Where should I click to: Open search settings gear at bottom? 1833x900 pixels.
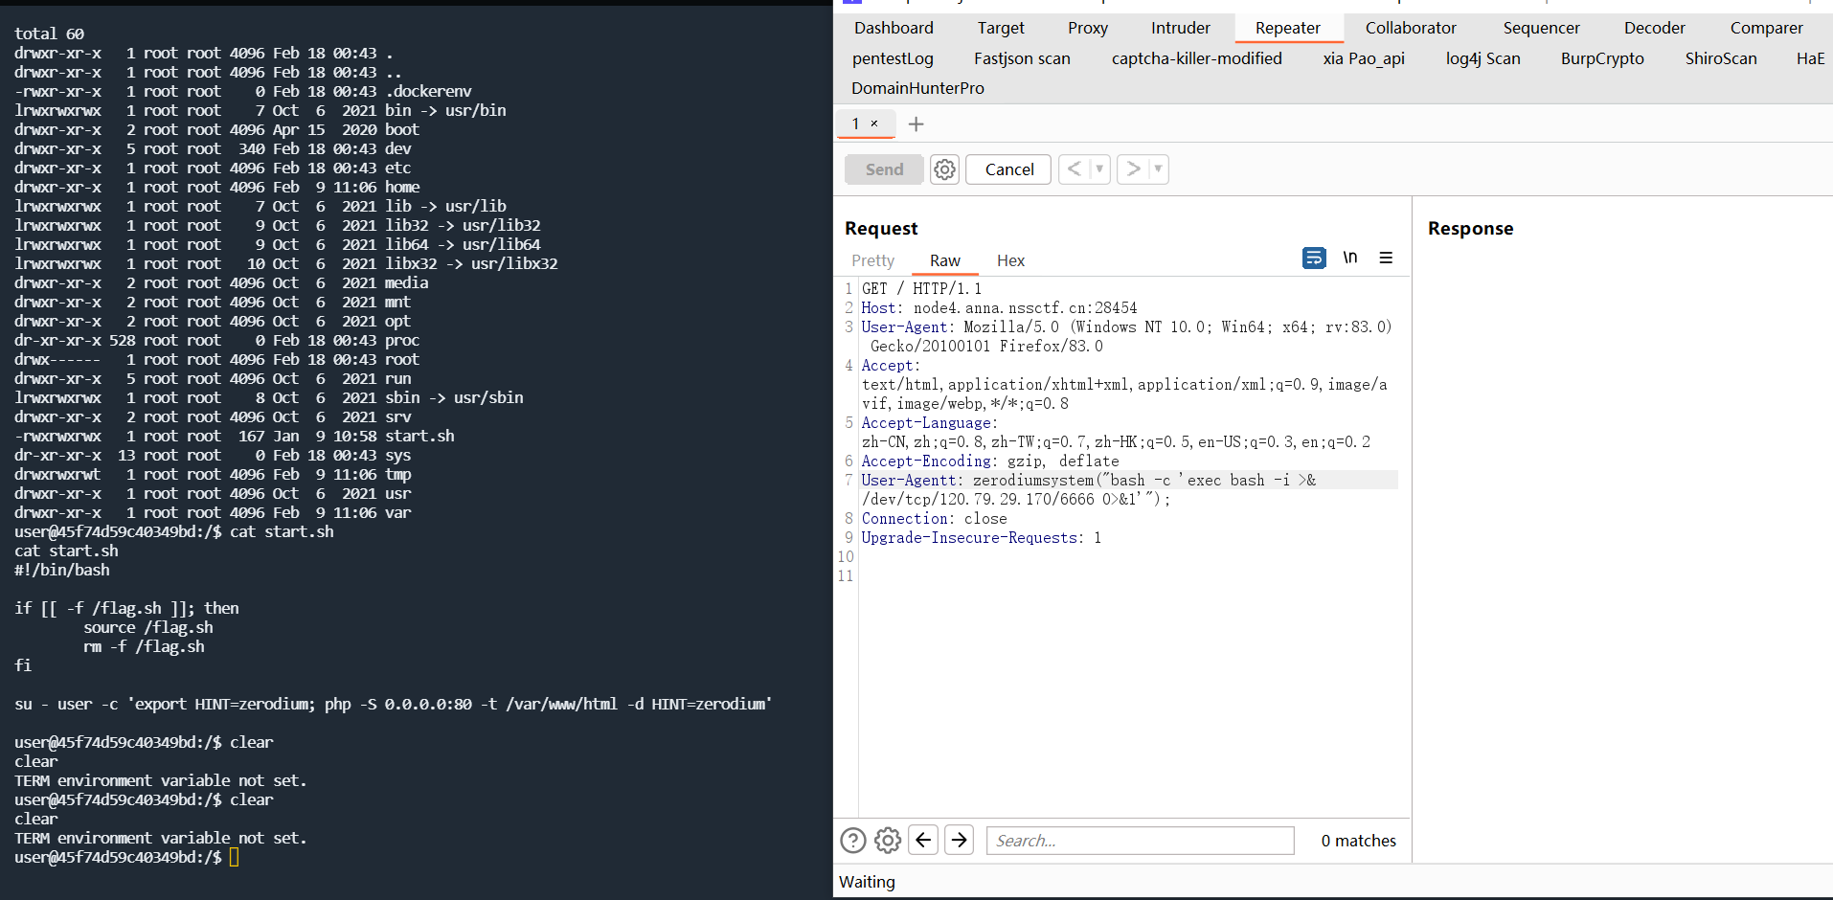click(x=888, y=841)
